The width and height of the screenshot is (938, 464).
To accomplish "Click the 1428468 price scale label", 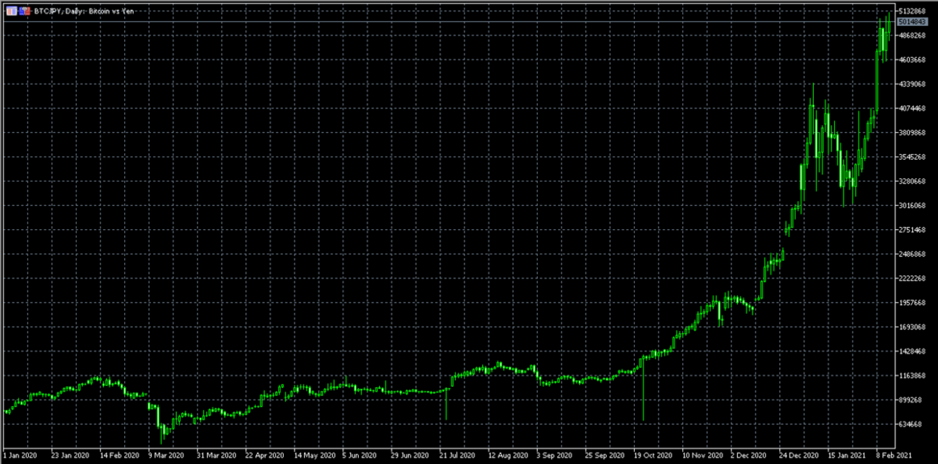I will 913,351.
